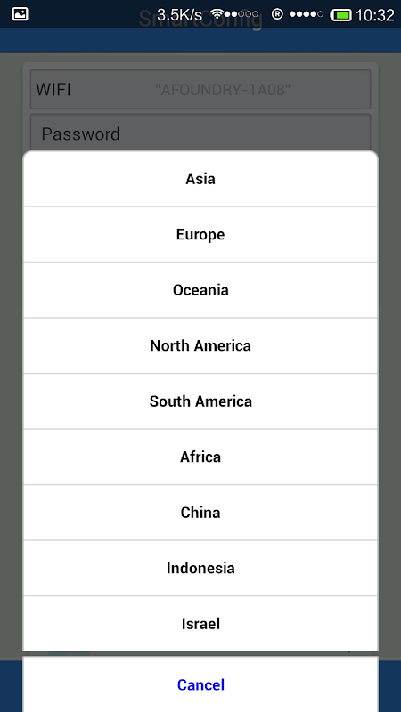
Task: Tap the dimmed SmartConfig title header
Action: pyautogui.click(x=200, y=20)
